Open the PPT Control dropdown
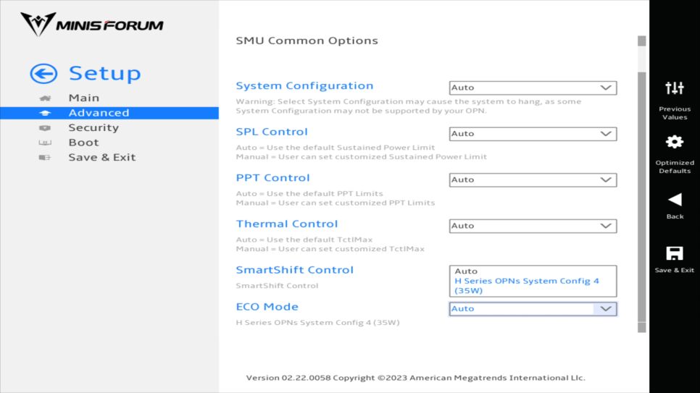 [533, 179]
